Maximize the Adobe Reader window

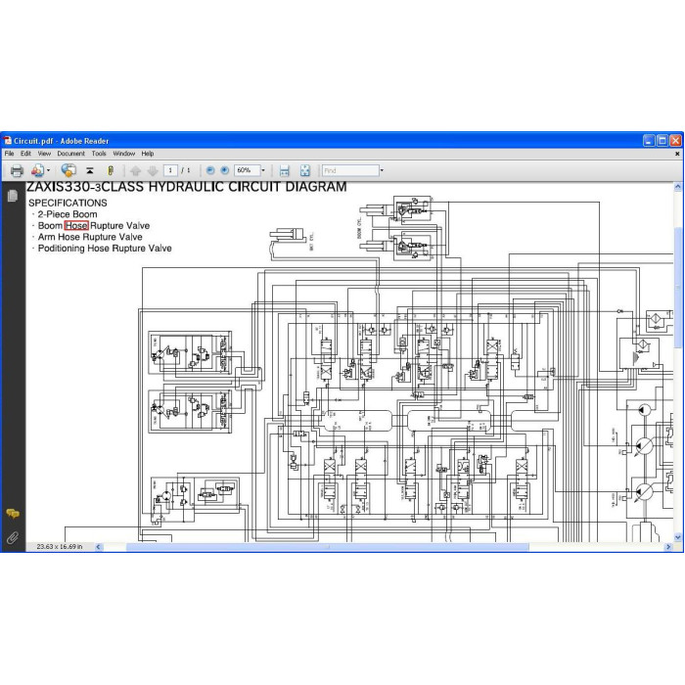pyautogui.click(x=662, y=141)
